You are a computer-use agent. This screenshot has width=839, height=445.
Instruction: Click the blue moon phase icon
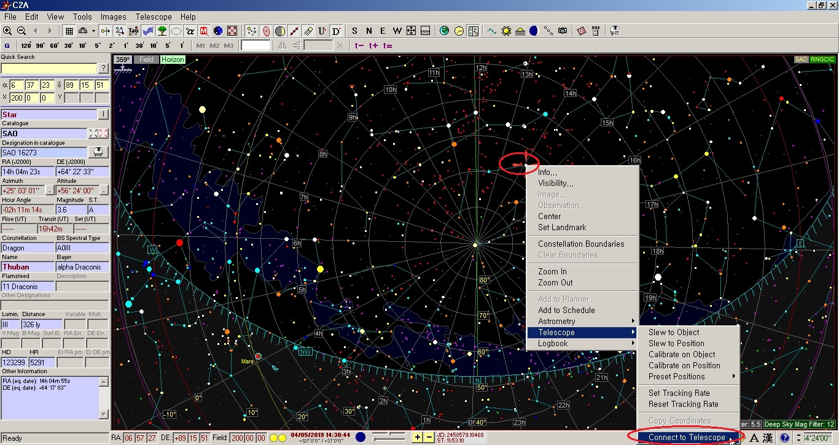point(534,31)
